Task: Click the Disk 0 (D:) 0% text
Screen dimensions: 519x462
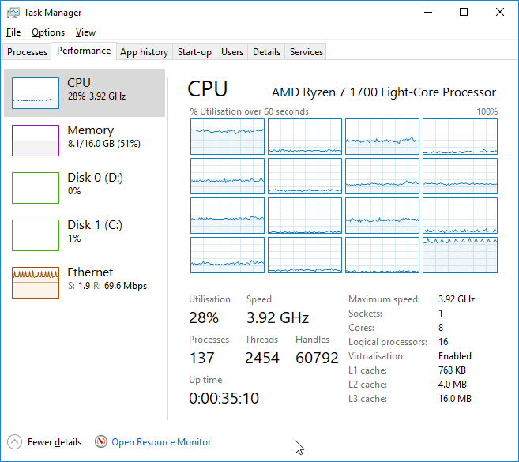Action: point(95,184)
